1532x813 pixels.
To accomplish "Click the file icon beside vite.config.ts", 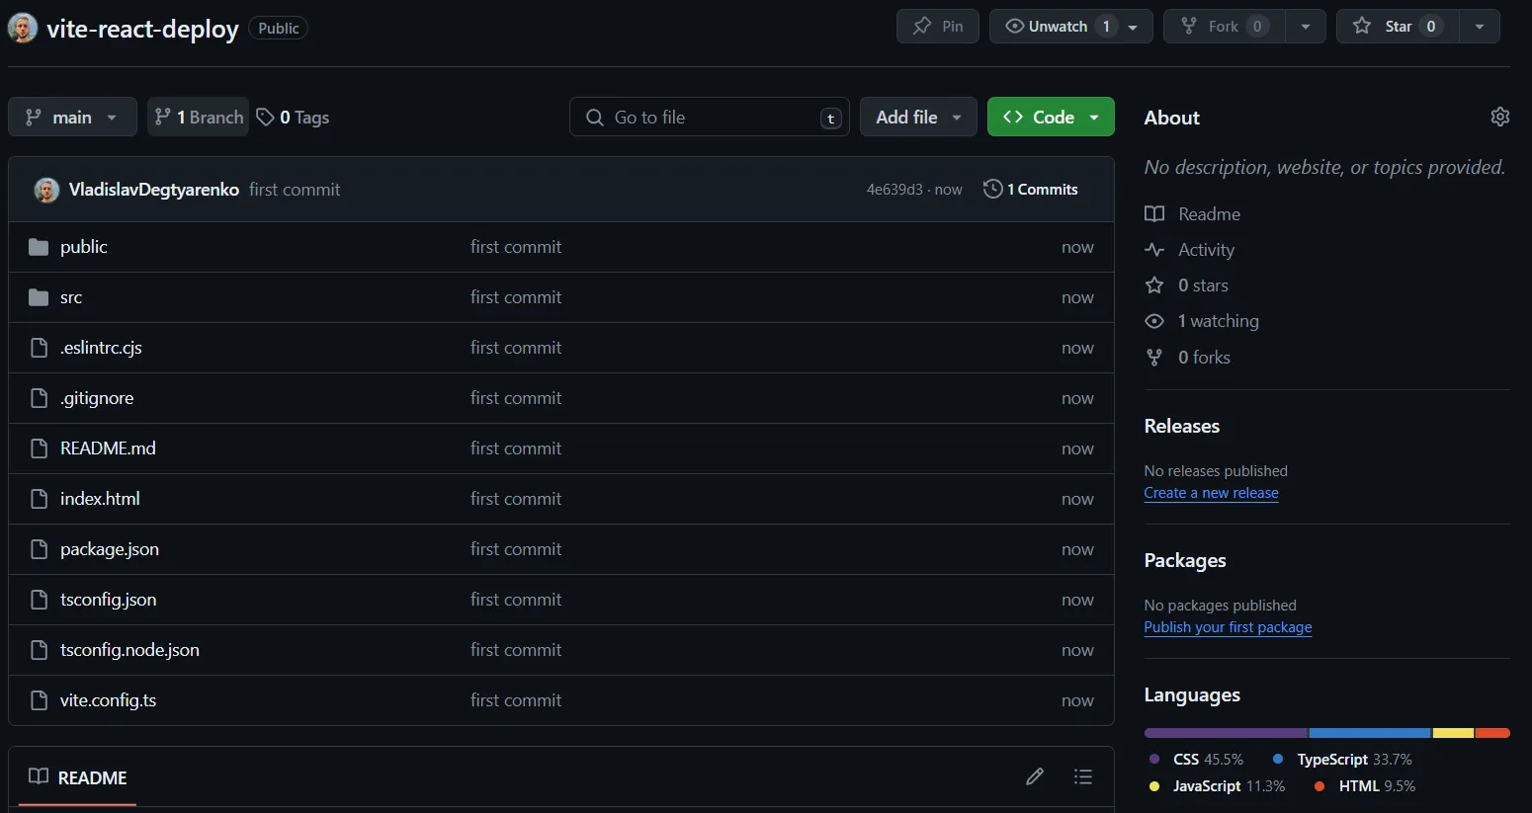I will point(39,700).
